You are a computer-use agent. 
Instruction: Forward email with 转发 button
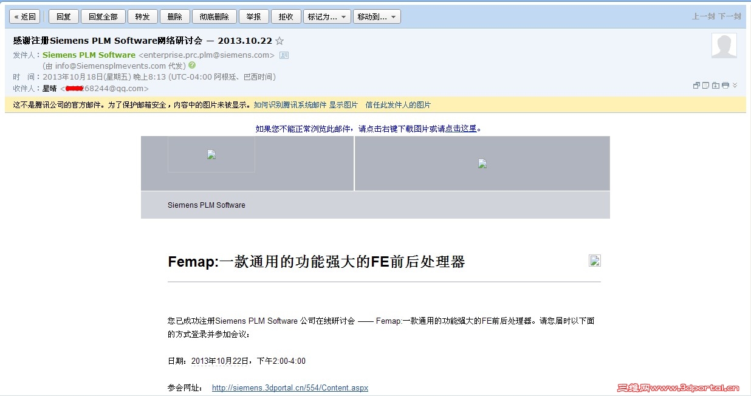143,17
